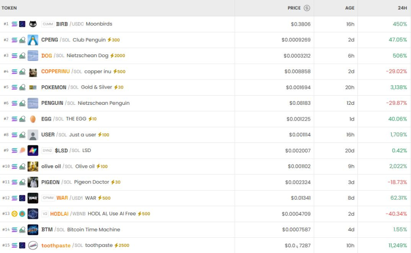
Task: Sort table by the AGE column header
Action: (x=350, y=8)
